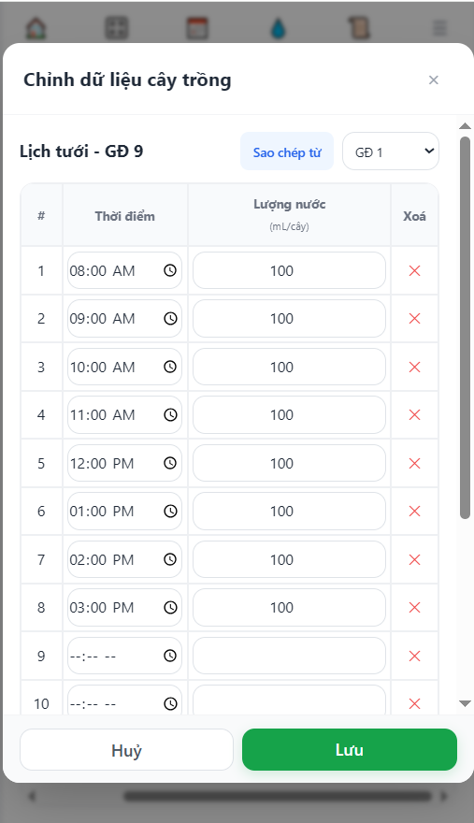Screen dimensions: 474x823
Task: Remove the 11:00 AM schedule row
Action: click(414, 414)
